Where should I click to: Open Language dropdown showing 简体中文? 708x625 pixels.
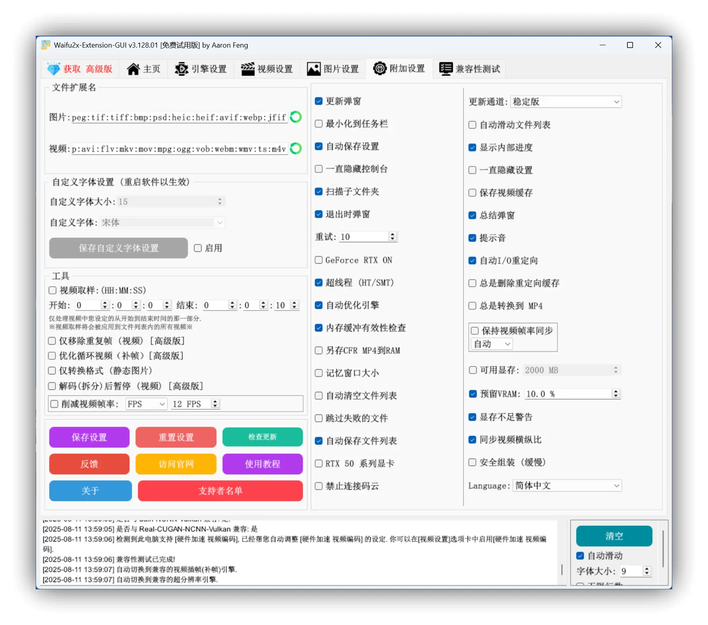pos(567,485)
